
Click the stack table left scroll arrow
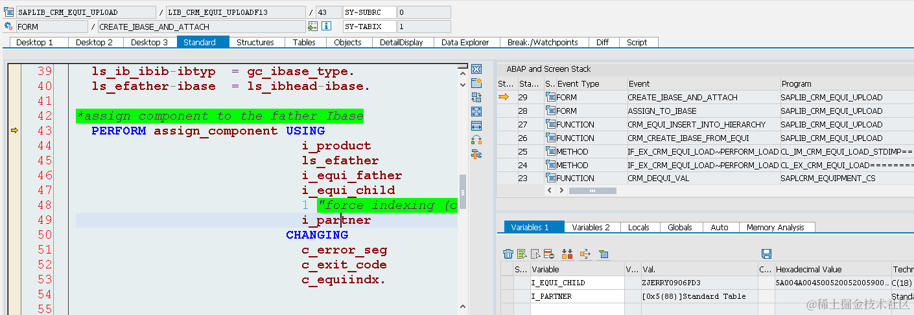coord(550,191)
